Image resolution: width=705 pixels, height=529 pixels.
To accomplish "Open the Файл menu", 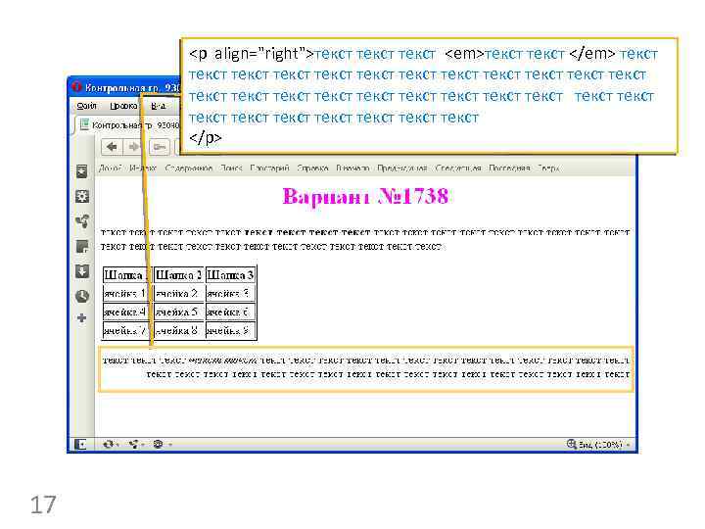I will click(86, 106).
